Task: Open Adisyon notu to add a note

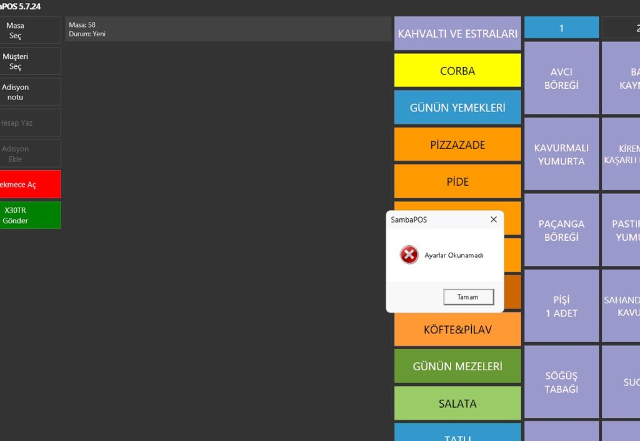Action: click(x=29, y=92)
